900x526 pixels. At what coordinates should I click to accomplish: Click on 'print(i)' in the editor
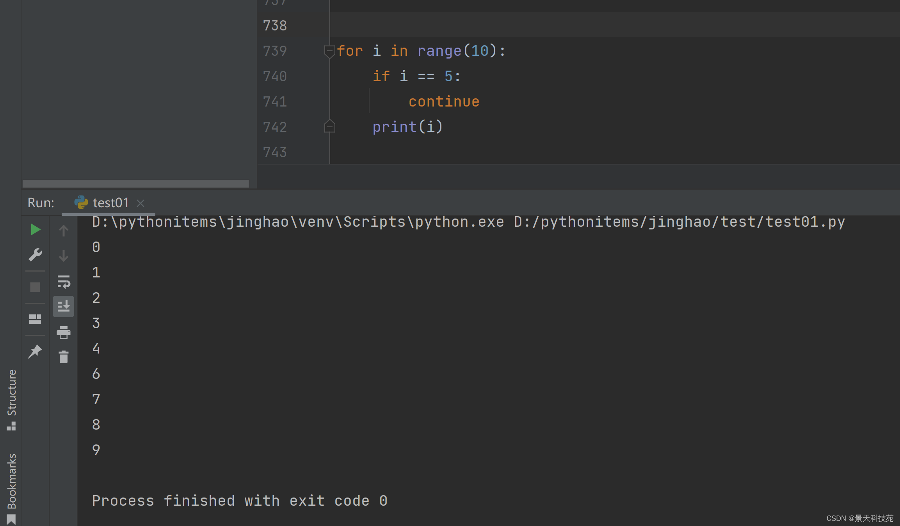pos(407,127)
